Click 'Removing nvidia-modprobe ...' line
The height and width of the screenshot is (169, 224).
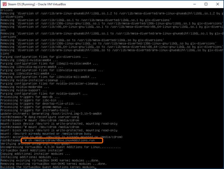click(25, 87)
